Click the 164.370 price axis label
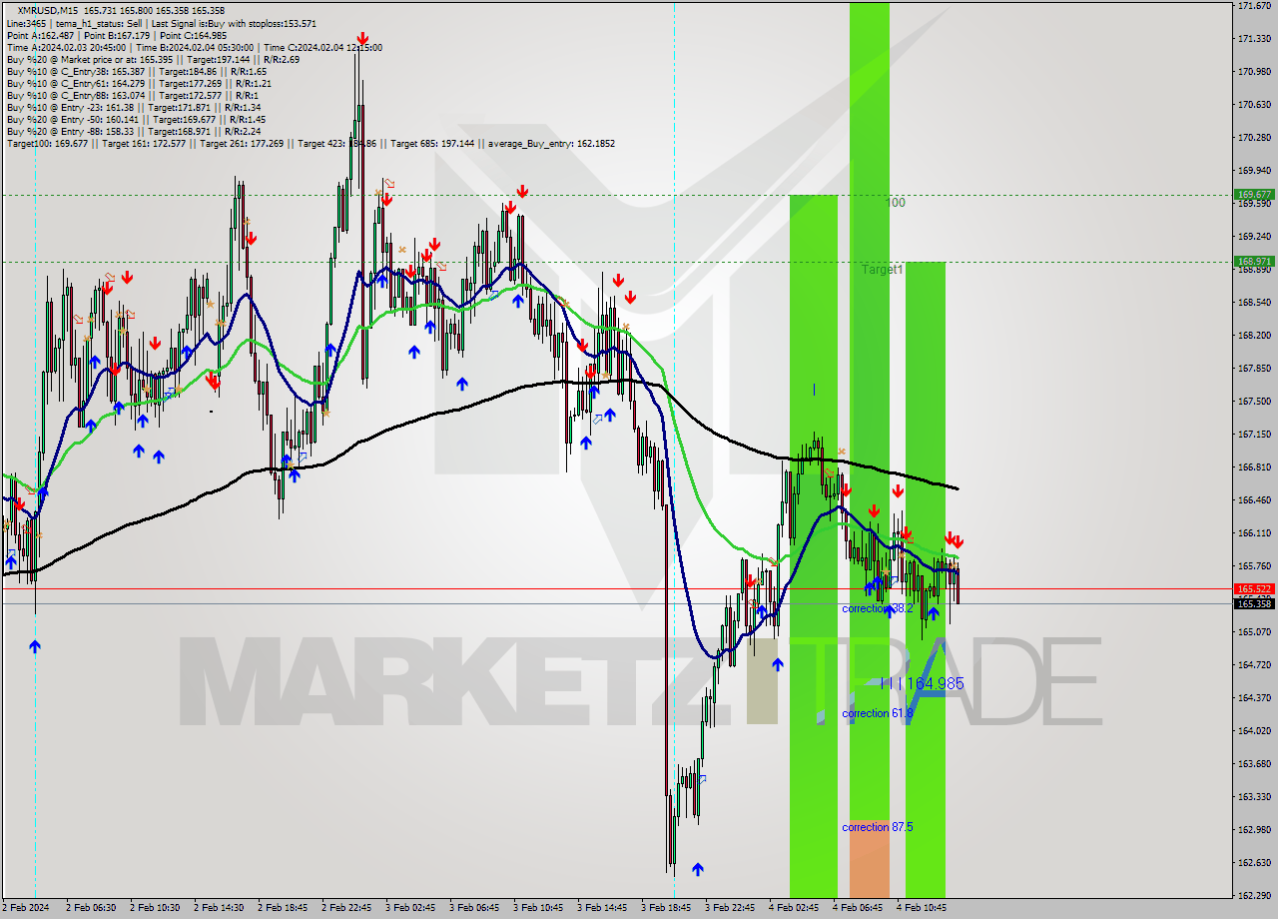Viewport: 1278px width, 919px height. pyautogui.click(x=1254, y=698)
